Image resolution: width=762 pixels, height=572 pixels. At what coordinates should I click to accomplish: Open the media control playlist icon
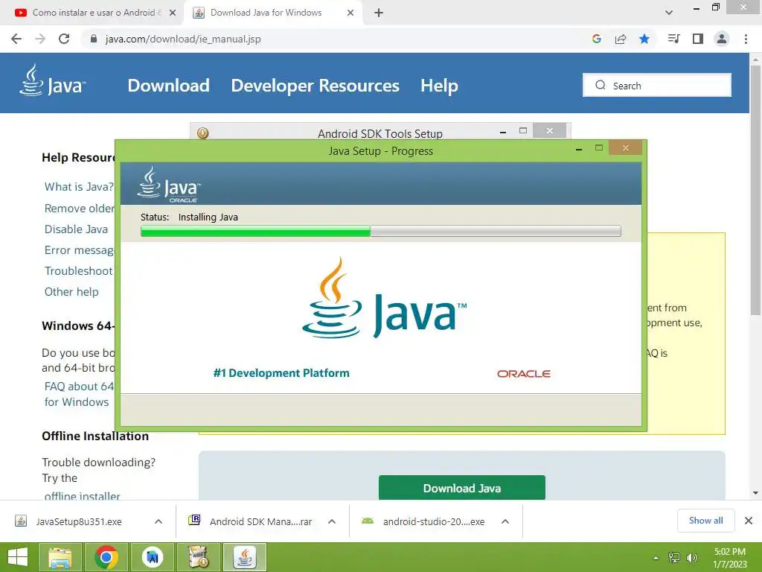pos(673,39)
